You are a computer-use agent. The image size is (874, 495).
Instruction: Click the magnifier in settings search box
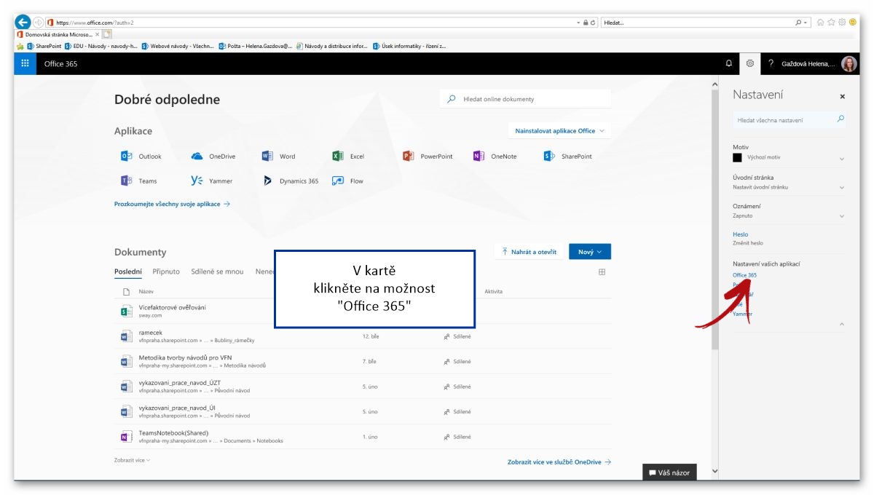(x=840, y=119)
